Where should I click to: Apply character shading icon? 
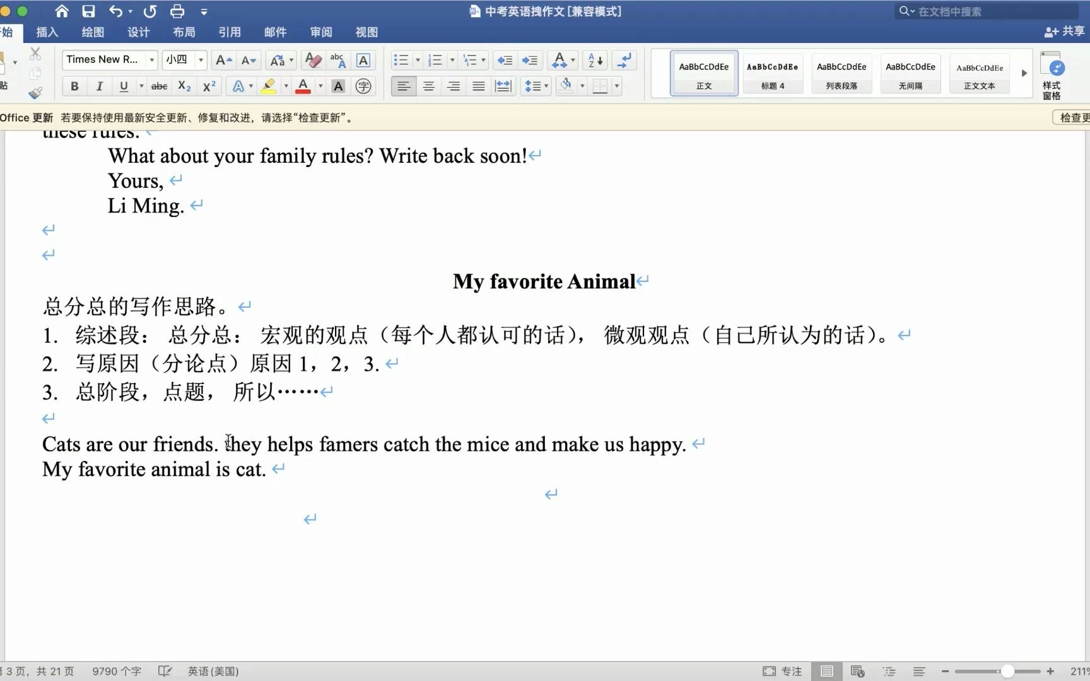(338, 86)
